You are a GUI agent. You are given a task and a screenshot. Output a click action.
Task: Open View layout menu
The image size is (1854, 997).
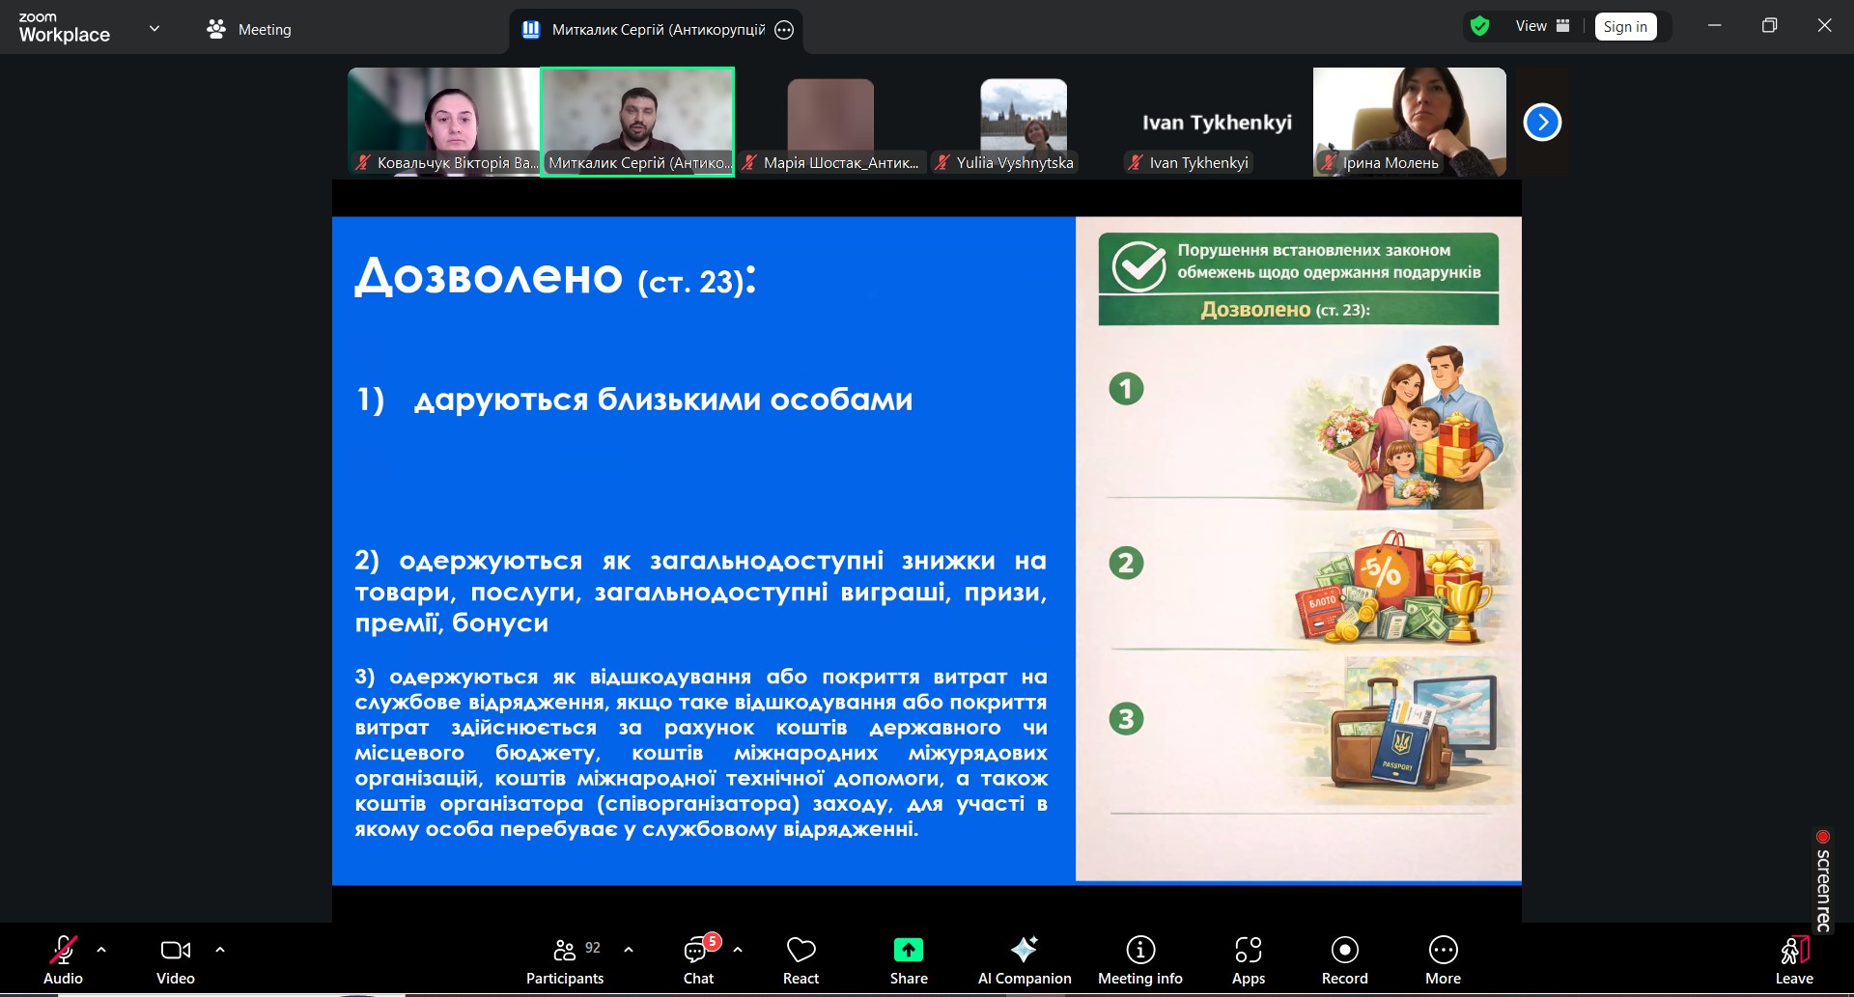[1542, 26]
